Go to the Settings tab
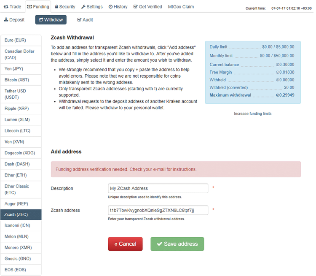Image resolution: width=316 pixels, height=276 pixels. [x=92, y=7]
